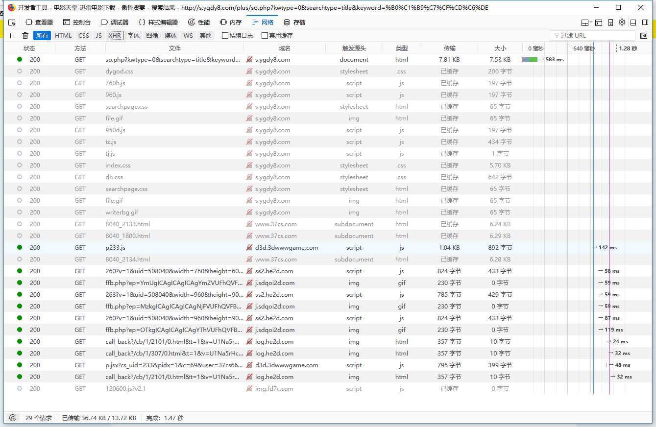The height and width of the screenshot is (427, 656).
Task: Select the so.php?kwtype=0 request row
Action: [x=328, y=60]
